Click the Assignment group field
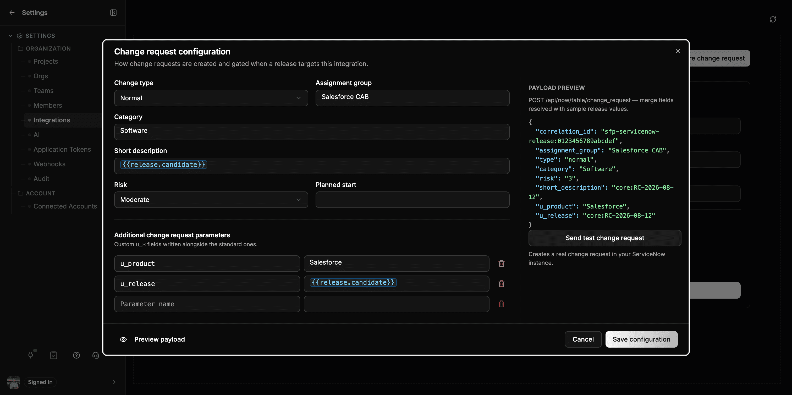Screen dimensions: 792x395 point(412,98)
